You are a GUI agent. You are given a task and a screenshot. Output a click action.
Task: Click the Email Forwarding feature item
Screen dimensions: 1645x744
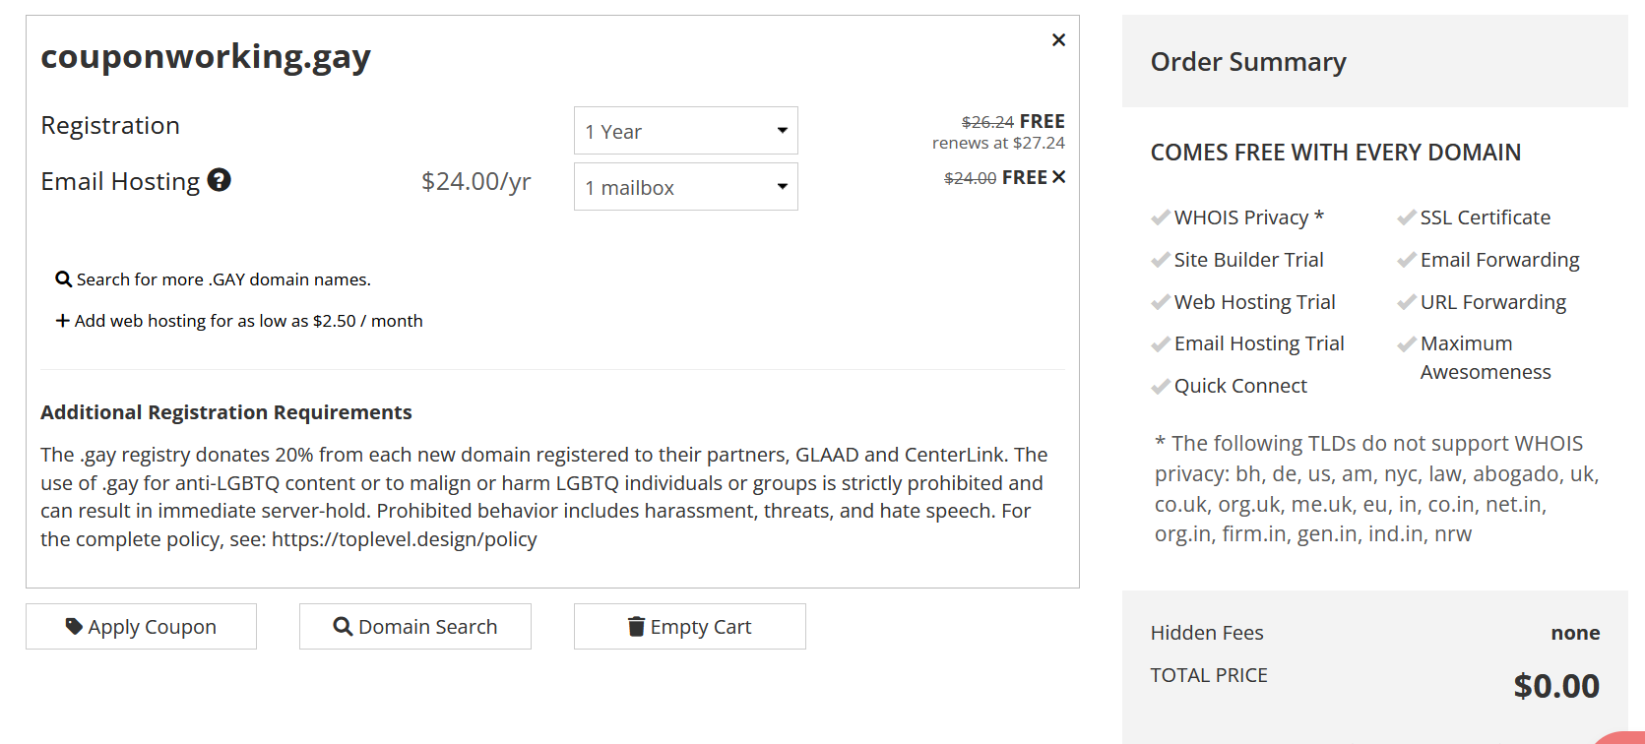coord(1488,260)
